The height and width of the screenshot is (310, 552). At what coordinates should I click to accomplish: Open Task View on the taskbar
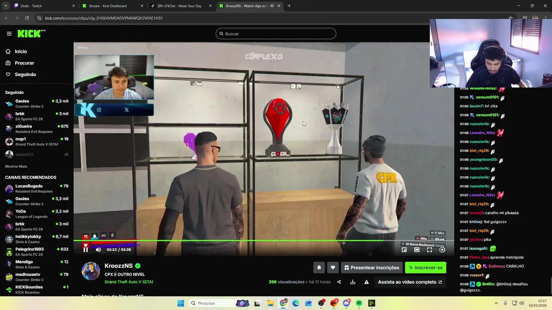(257, 303)
